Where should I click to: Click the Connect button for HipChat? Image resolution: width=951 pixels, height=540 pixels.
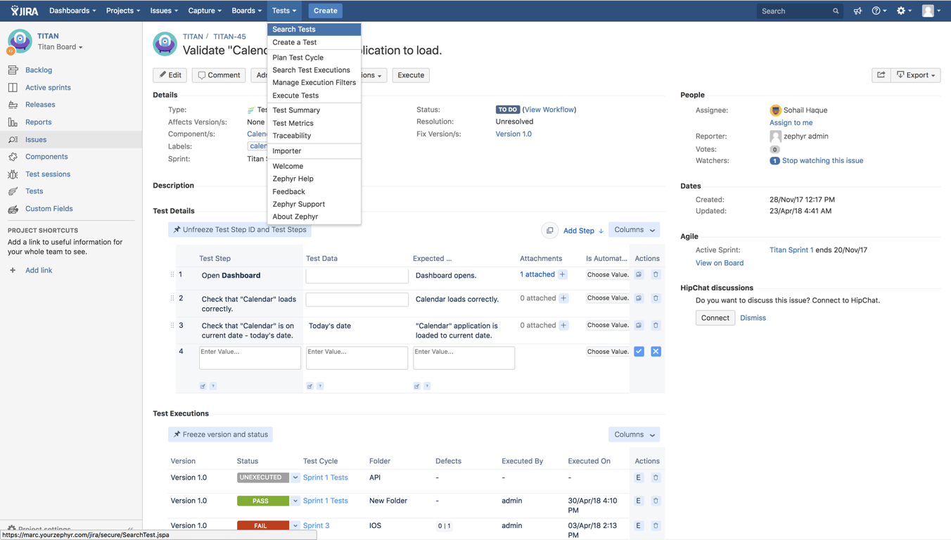pyautogui.click(x=715, y=318)
